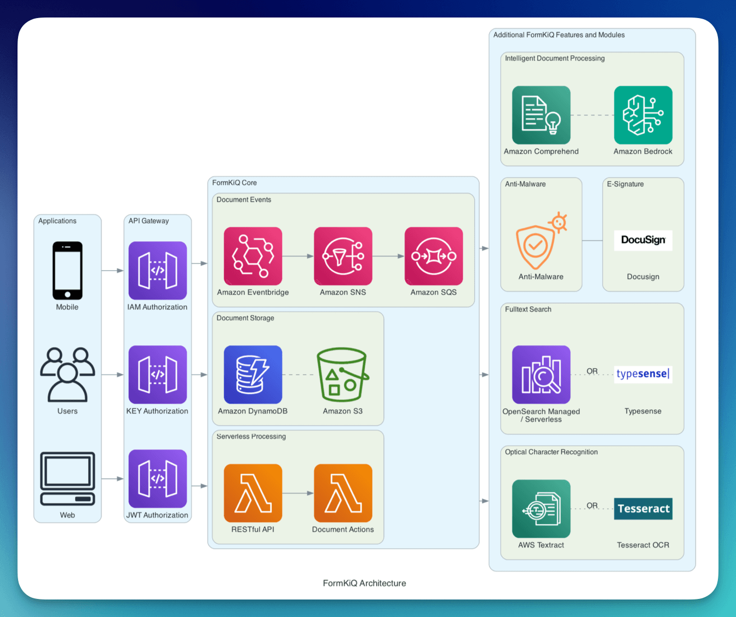The width and height of the screenshot is (736, 617).
Task: Select the JWT Authorization gateway icon
Action: coord(158,479)
